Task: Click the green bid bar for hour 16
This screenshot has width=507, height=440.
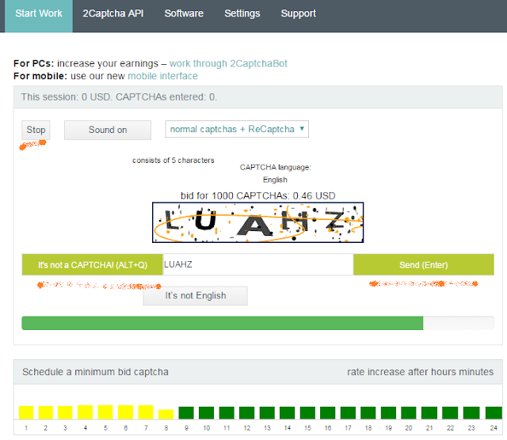Action: click(x=327, y=413)
